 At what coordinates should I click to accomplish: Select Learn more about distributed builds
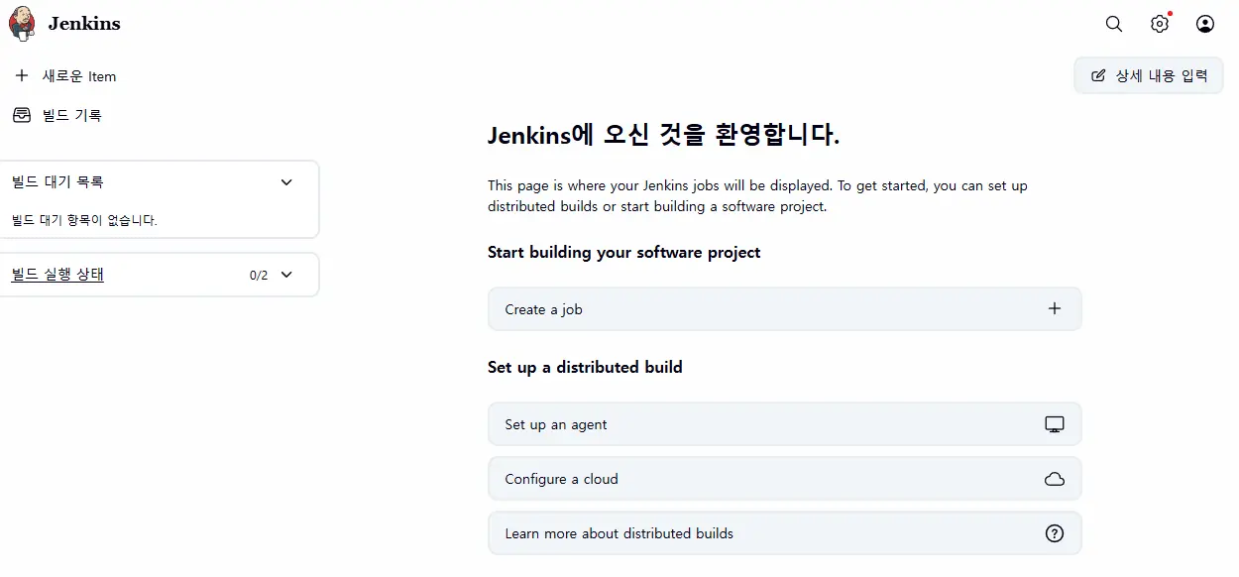[x=619, y=533]
